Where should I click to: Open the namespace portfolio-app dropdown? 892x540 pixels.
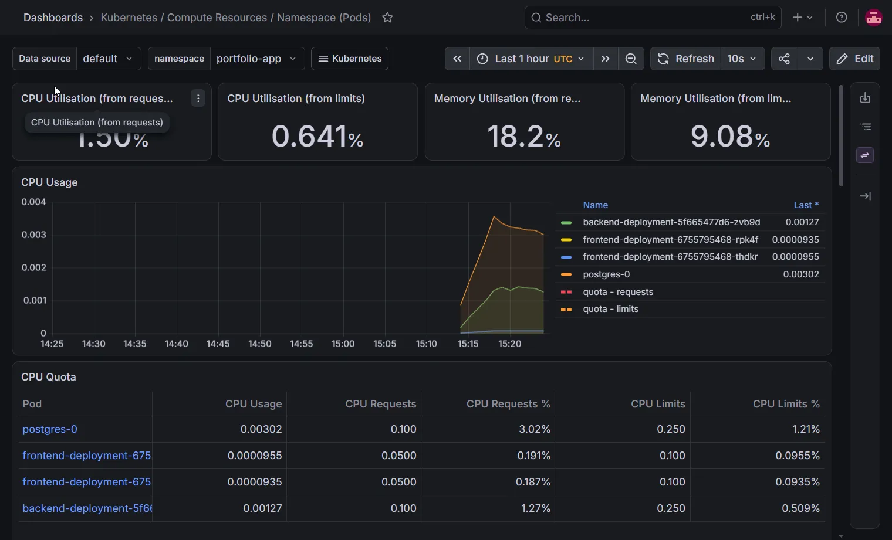(257, 59)
